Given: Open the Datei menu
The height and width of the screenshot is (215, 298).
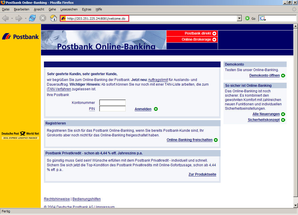Looking at the screenshot, I should (x=6, y=9).
